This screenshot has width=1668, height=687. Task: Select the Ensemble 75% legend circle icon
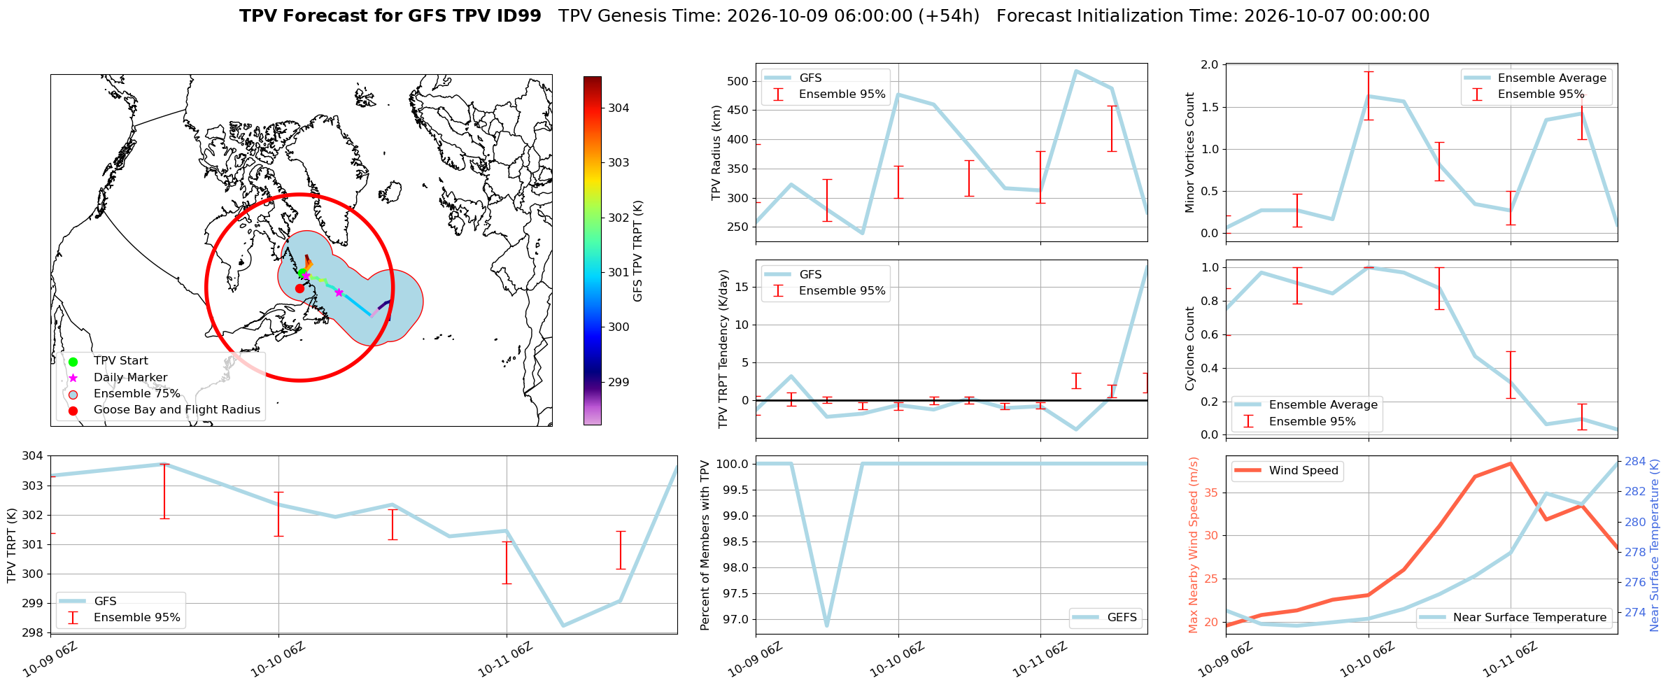pos(73,394)
